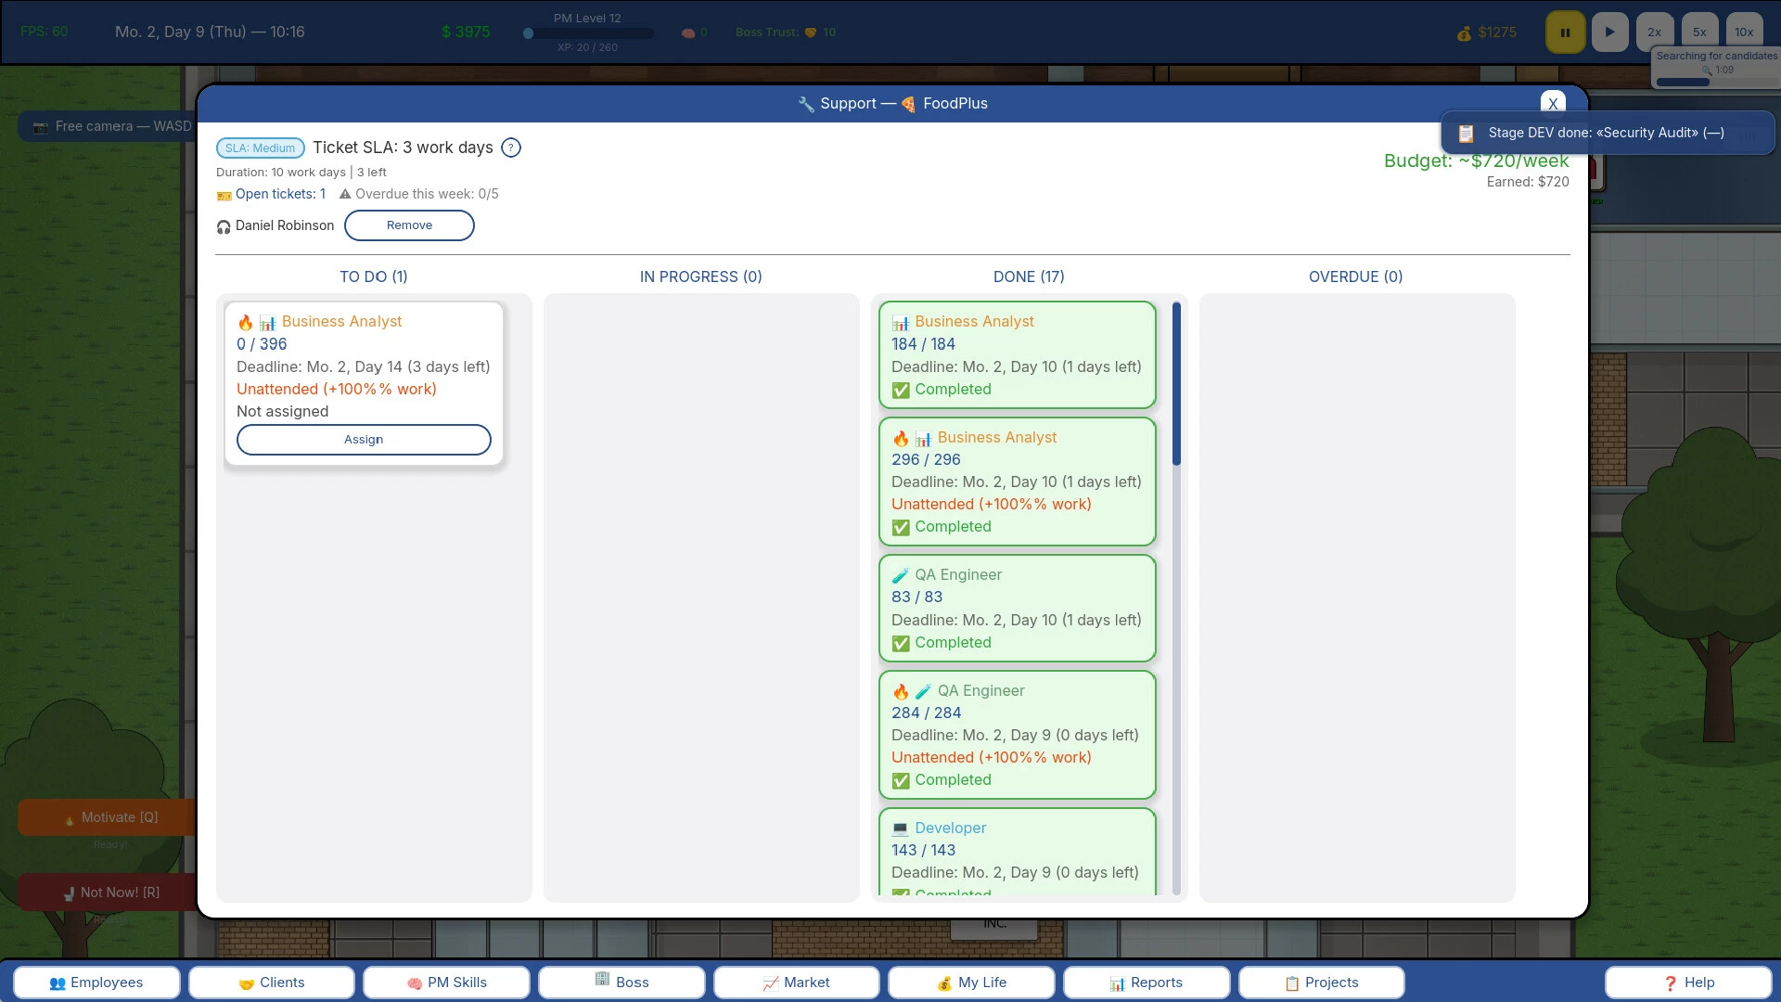Set game speed to 2x

[1654, 32]
